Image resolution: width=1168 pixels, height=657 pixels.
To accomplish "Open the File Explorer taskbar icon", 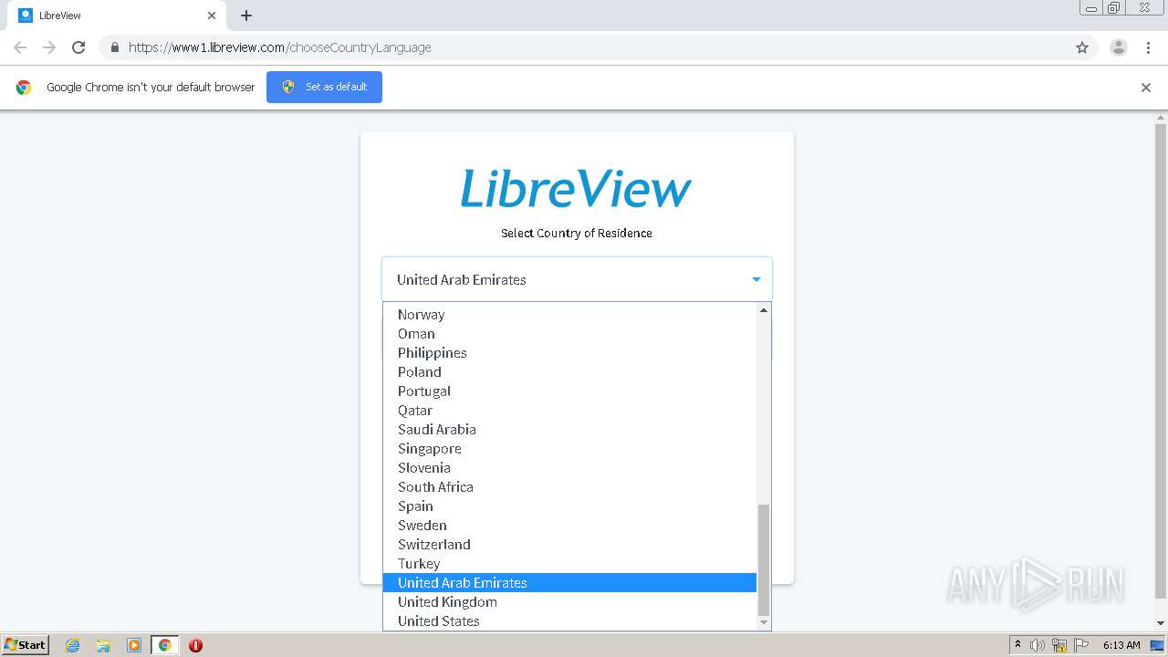I will (103, 645).
